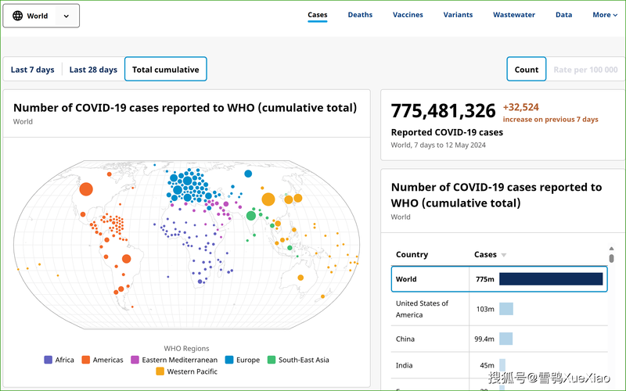
Task: Click the Western Pacific legend swatch
Action: click(x=160, y=371)
